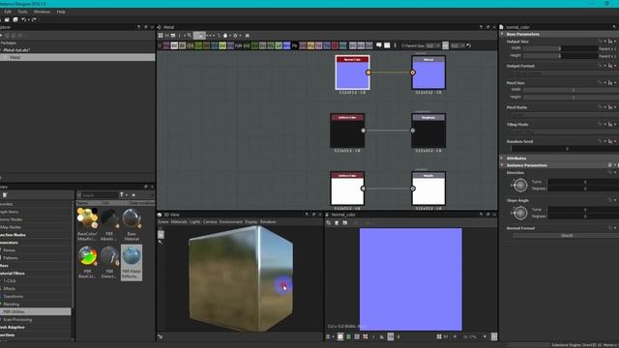Collapse the Base Parameters section
619x348 pixels.
(x=502, y=35)
